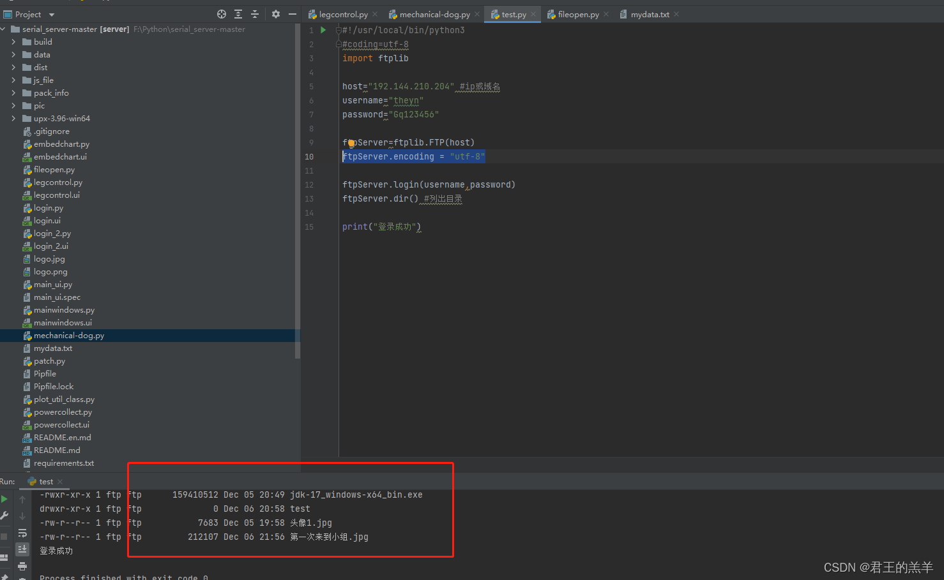The image size is (944, 580).
Task: Print console output using the printer icon
Action: click(23, 566)
